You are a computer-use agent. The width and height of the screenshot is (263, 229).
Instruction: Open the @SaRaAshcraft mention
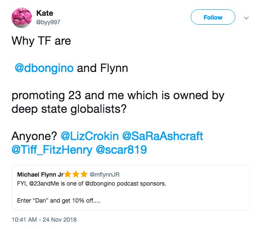coord(163,136)
